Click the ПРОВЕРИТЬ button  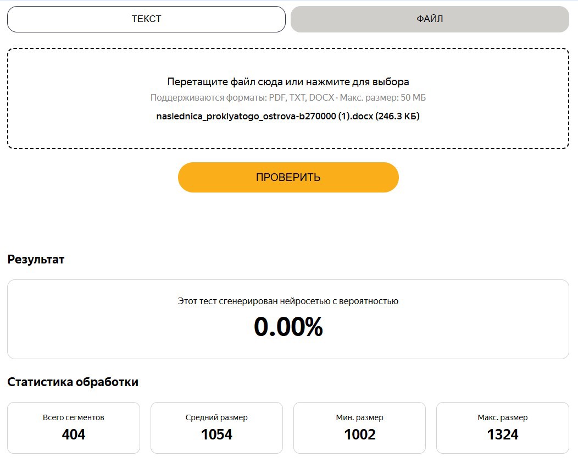[288, 177]
